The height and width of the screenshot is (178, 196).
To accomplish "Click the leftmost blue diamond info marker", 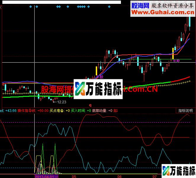I will pyautogui.click(x=30, y=6).
